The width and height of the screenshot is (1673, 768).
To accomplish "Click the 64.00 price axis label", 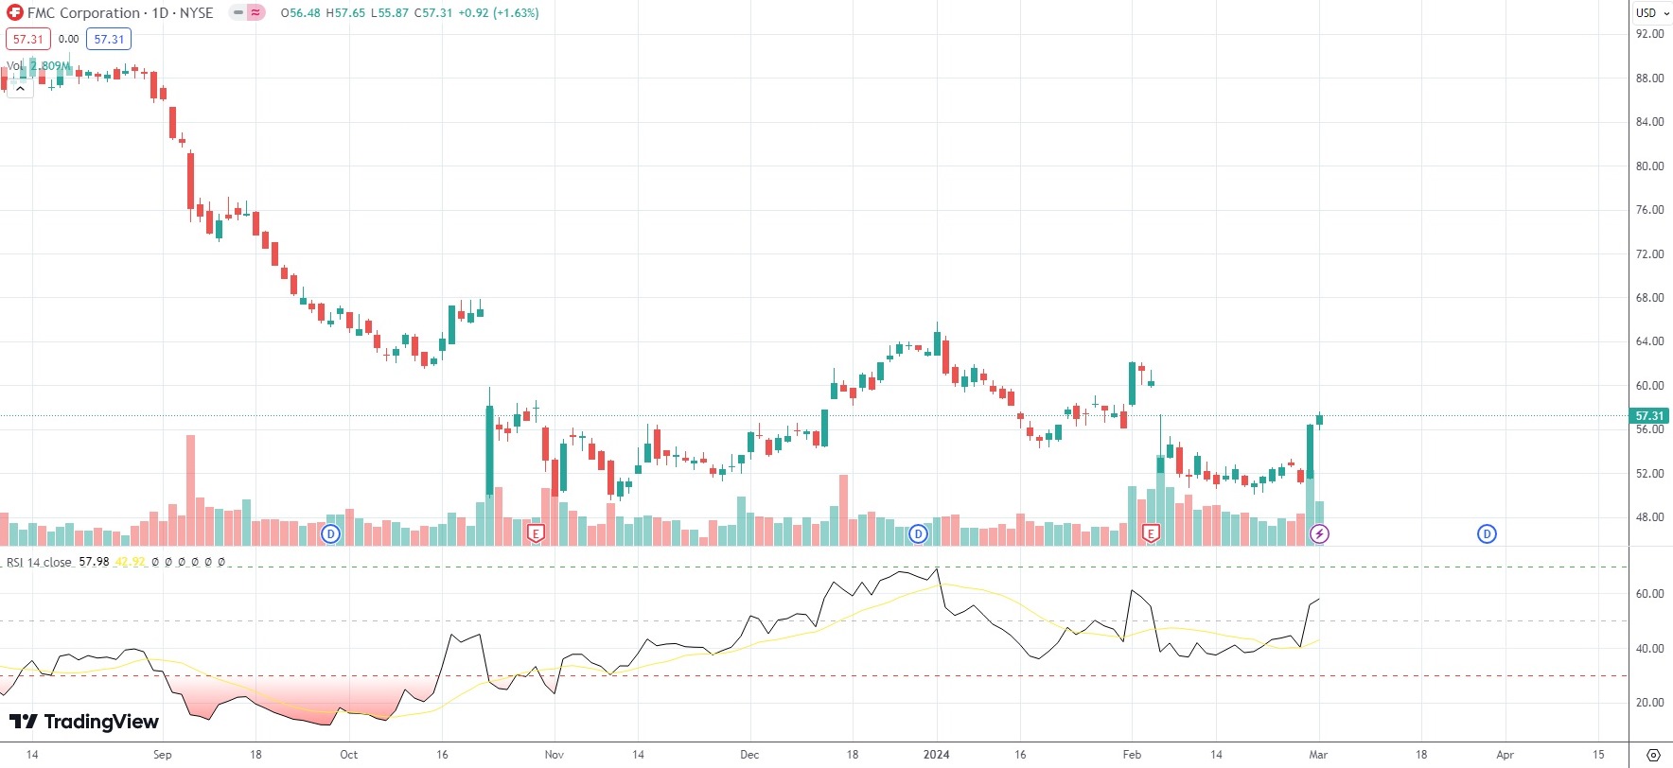I will point(1649,341).
